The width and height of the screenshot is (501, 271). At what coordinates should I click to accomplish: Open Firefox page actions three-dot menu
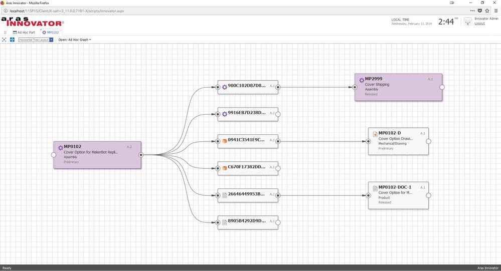(472, 11)
